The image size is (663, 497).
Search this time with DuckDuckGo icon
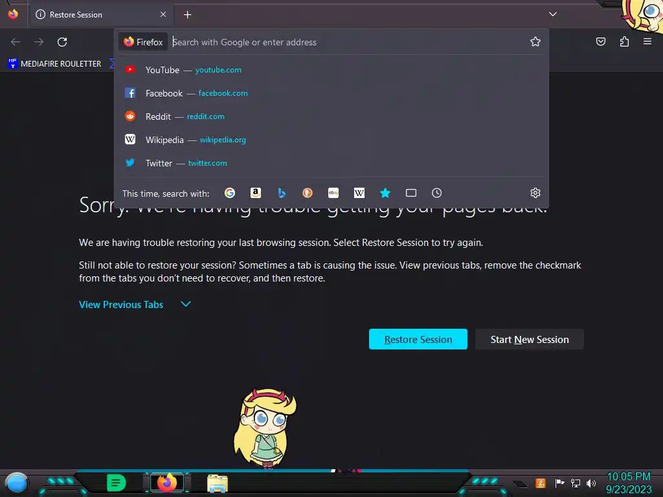[x=308, y=193]
